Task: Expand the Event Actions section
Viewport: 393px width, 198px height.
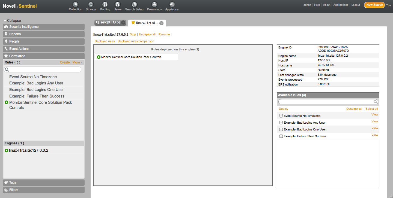Action: pos(44,49)
